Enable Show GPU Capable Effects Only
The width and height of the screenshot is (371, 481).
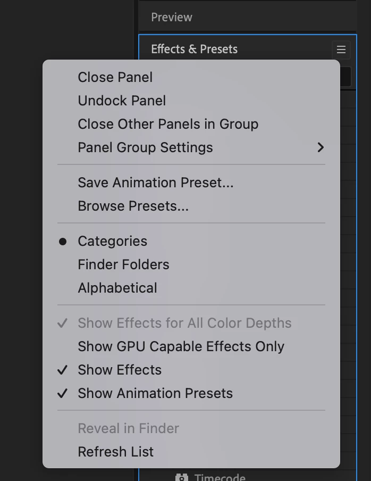click(x=181, y=346)
